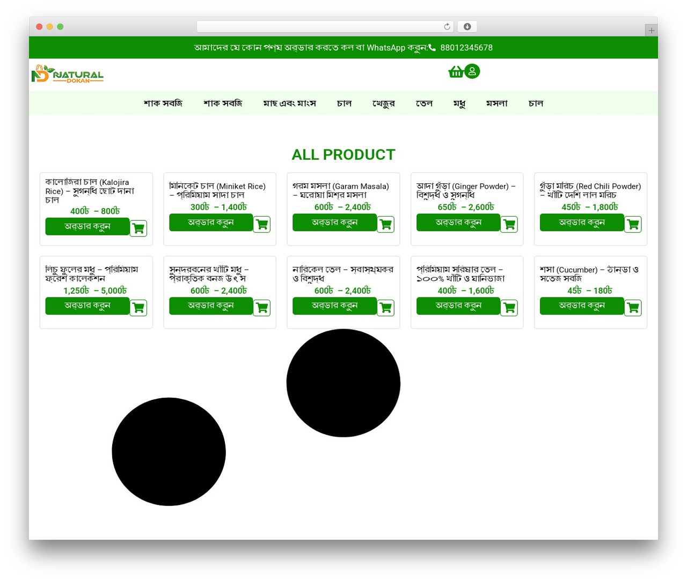687x581 pixels.
Task: Open the user account icon
Action: (x=472, y=71)
